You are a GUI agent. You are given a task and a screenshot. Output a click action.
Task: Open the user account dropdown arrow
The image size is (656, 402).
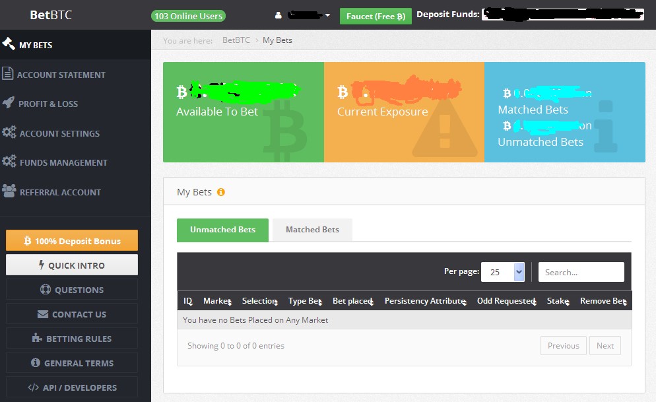point(327,15)
